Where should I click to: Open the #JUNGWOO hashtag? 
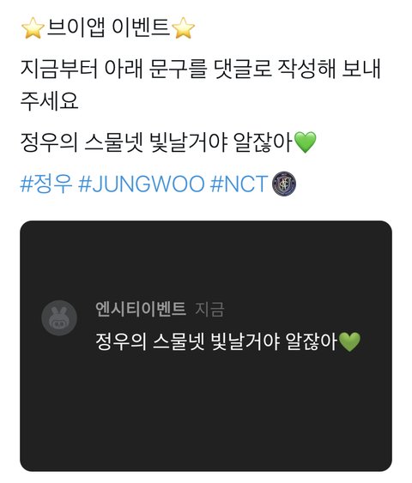pos(142,184)
